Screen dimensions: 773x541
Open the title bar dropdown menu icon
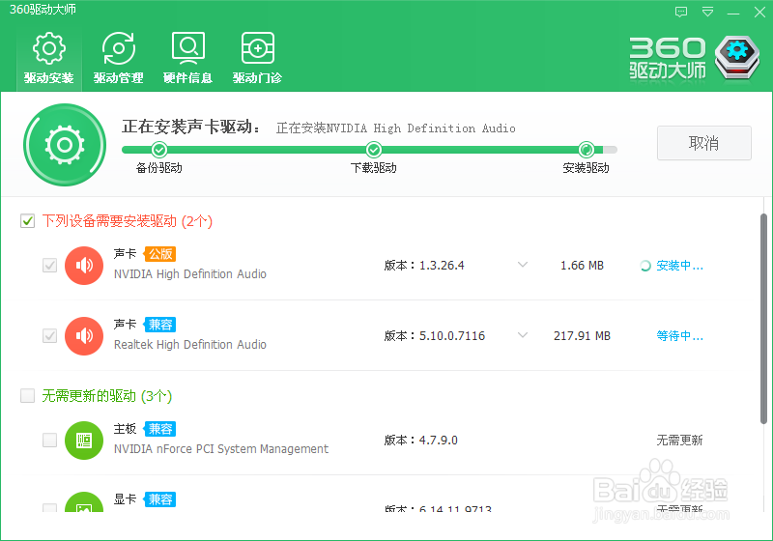click(x=707, y=12)
